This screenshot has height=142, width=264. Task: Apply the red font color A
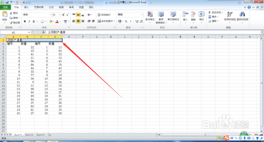[57, 21]
